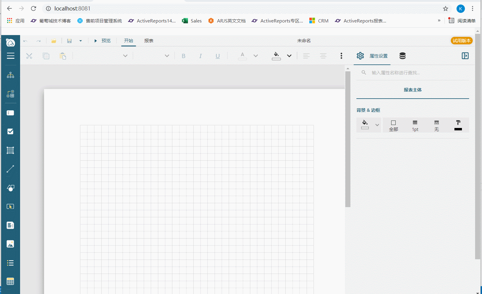Image resolution: width=482 pixels, height=294 pixels.
Task: Toggle underline formatting
Action: click(x=218, y=56)
